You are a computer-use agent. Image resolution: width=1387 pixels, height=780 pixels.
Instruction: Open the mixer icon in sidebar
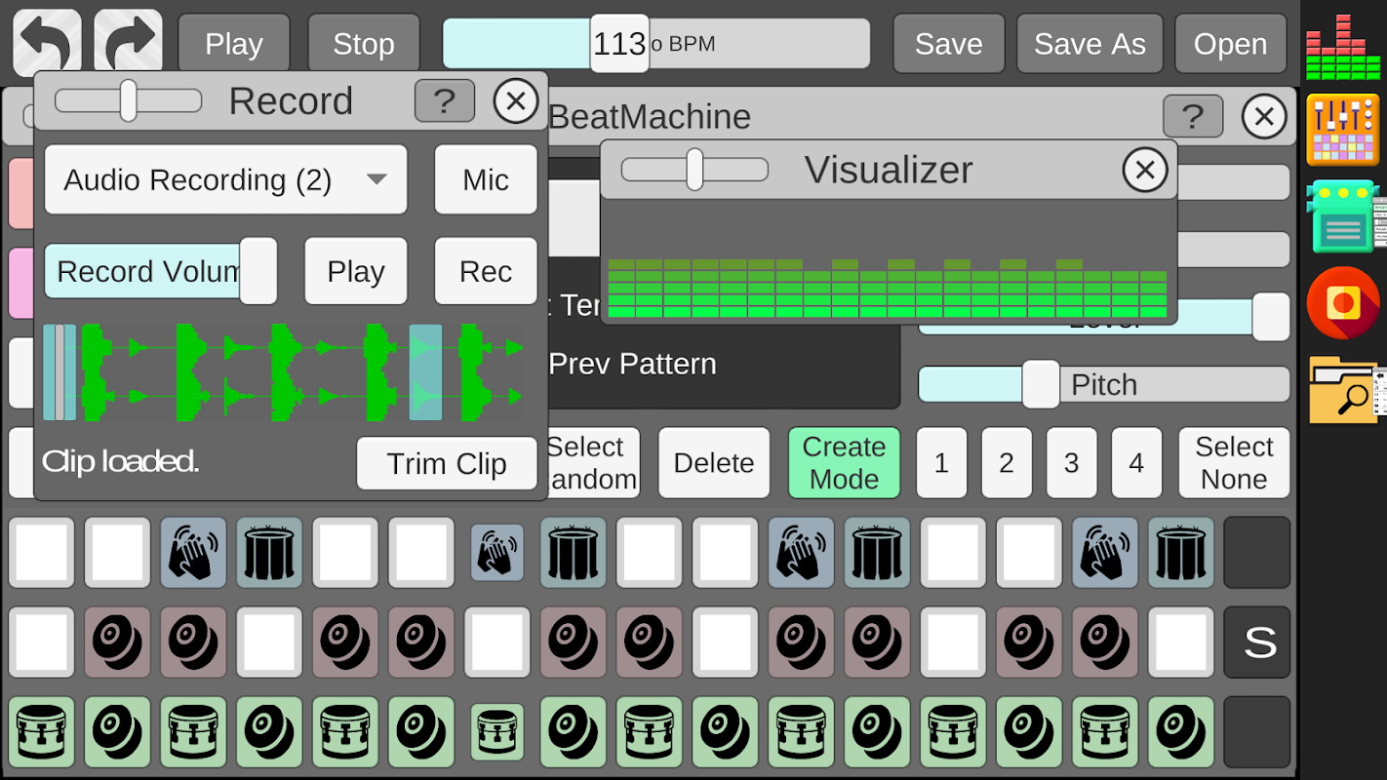[x=1343, y=130]
